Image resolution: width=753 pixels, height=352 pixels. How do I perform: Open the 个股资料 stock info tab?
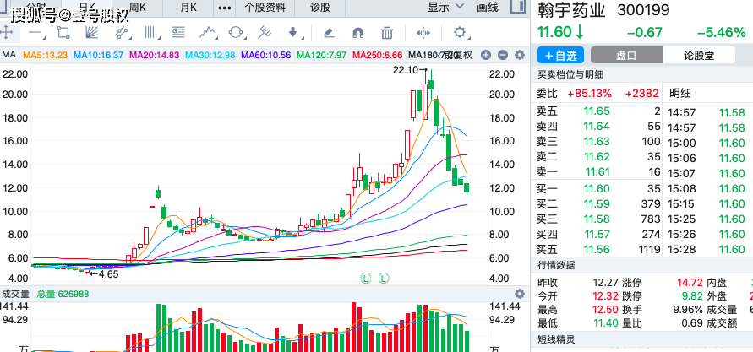coord(265,8)
